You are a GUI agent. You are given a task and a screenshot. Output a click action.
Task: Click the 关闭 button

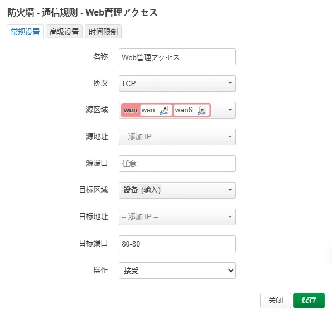pos(276,301)
